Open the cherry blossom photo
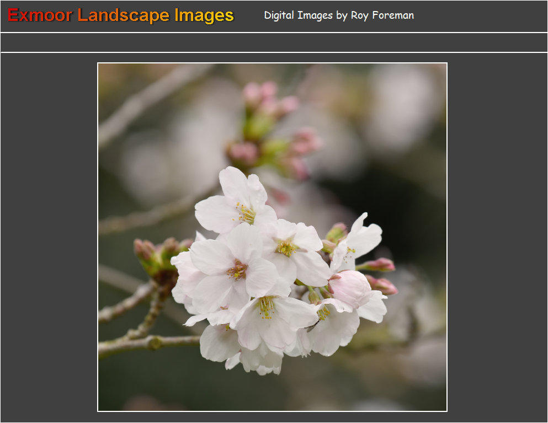 point(272,237)
